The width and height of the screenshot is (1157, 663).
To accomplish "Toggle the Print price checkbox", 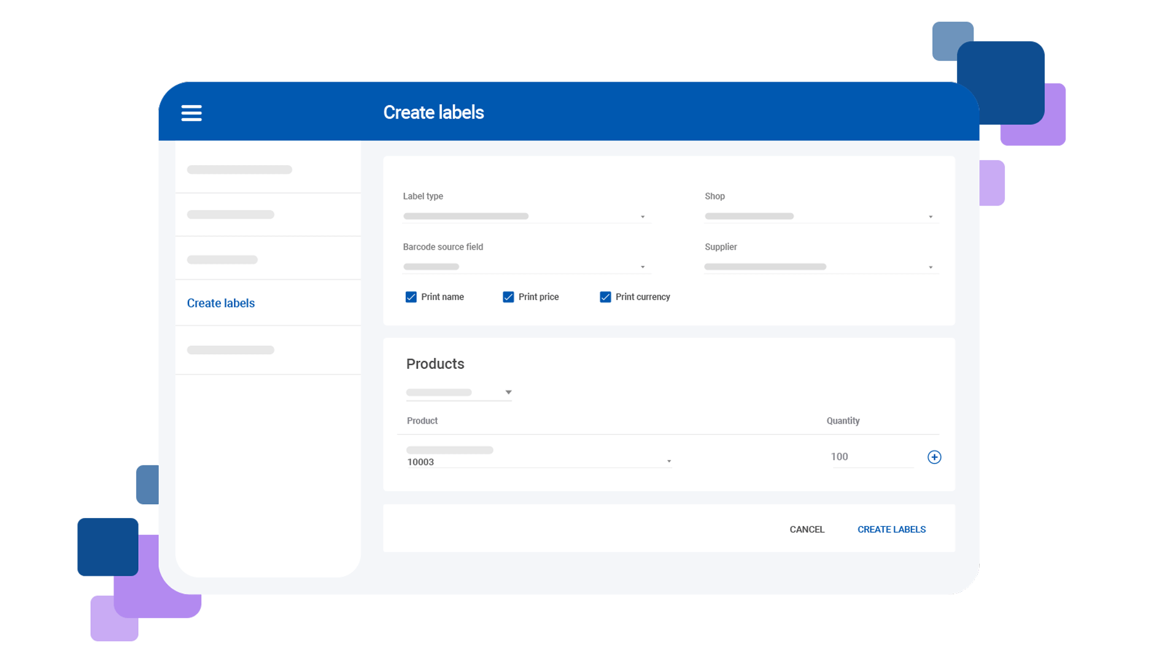I will click(508, 297).
